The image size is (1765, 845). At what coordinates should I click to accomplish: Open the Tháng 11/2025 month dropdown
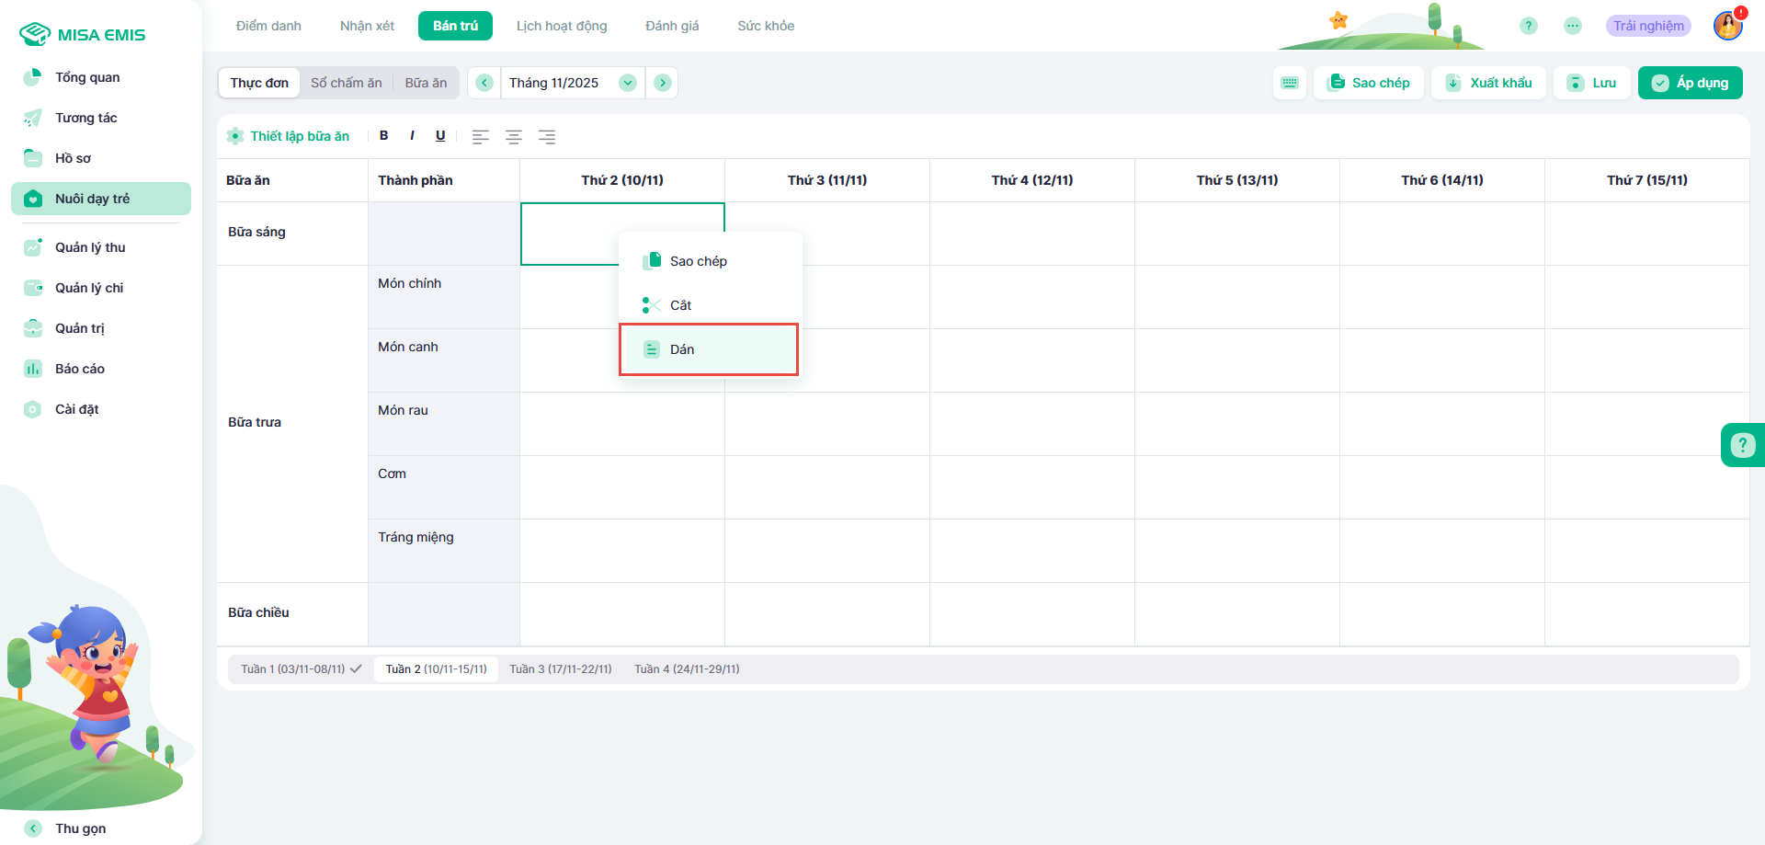572,83
